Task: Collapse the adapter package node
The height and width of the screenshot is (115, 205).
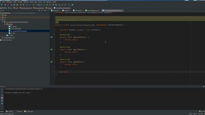Action: 5,24
